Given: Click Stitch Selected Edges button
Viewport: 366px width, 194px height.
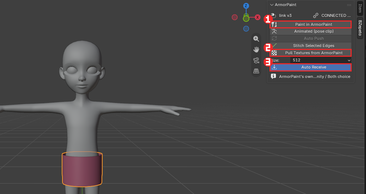Looking at the screenshot, I should tap(311, 46).
